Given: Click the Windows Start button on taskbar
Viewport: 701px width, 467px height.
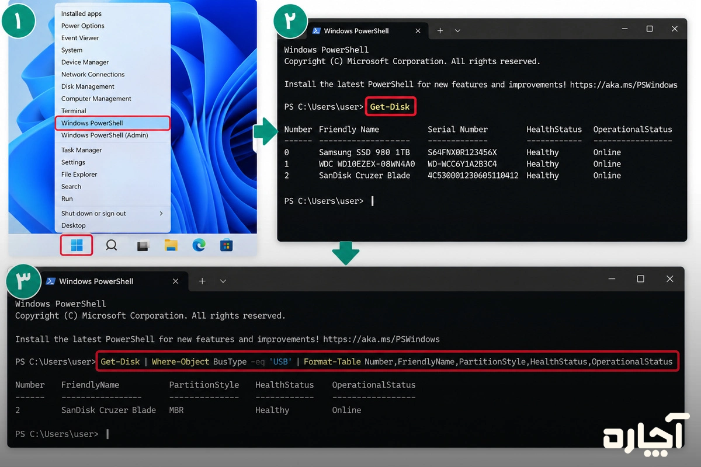Looking at the screenshot, I should click(77, 245).
